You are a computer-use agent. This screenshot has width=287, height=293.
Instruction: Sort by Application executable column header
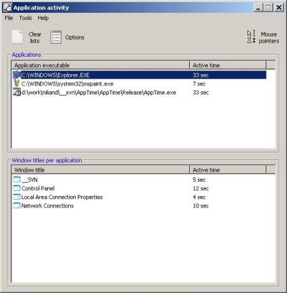tap(100, 65)
